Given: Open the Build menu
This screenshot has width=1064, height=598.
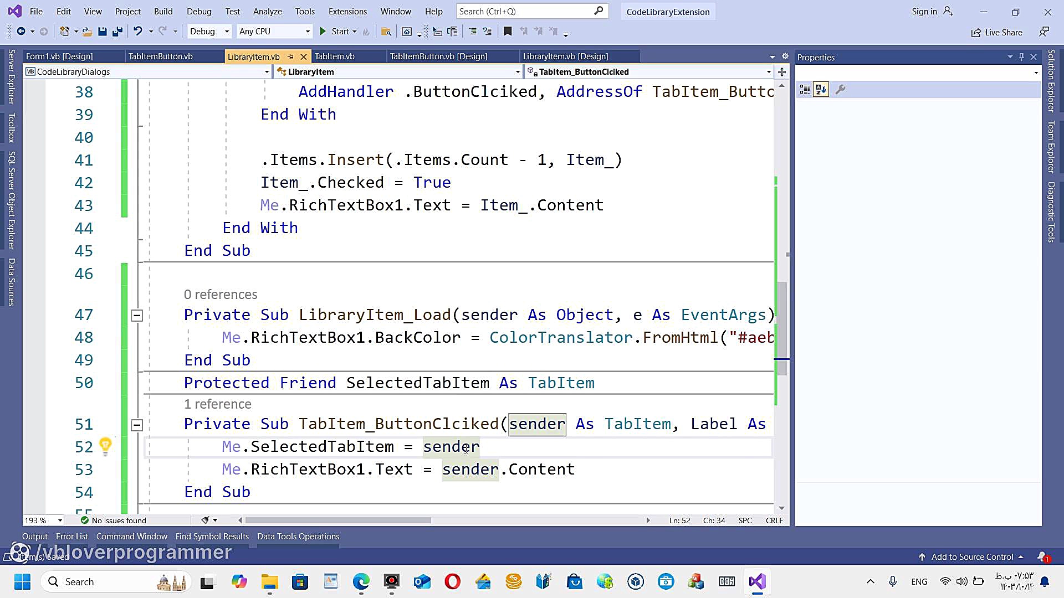Looking at the screenshot, I should pos(163,11).
